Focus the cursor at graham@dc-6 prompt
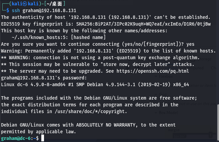219x142 pixels. (x=42, y=138)
